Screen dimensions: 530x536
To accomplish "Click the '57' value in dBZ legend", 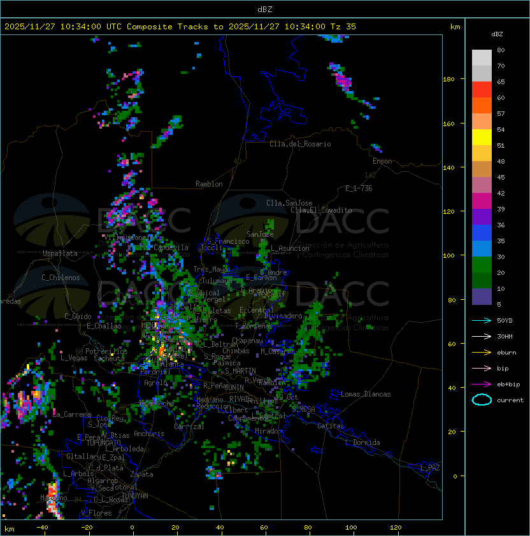I will tap(501, 113).
